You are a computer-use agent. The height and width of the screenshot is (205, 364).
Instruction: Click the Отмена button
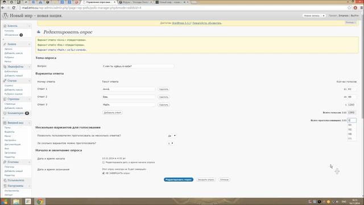(x=224, y=179)
